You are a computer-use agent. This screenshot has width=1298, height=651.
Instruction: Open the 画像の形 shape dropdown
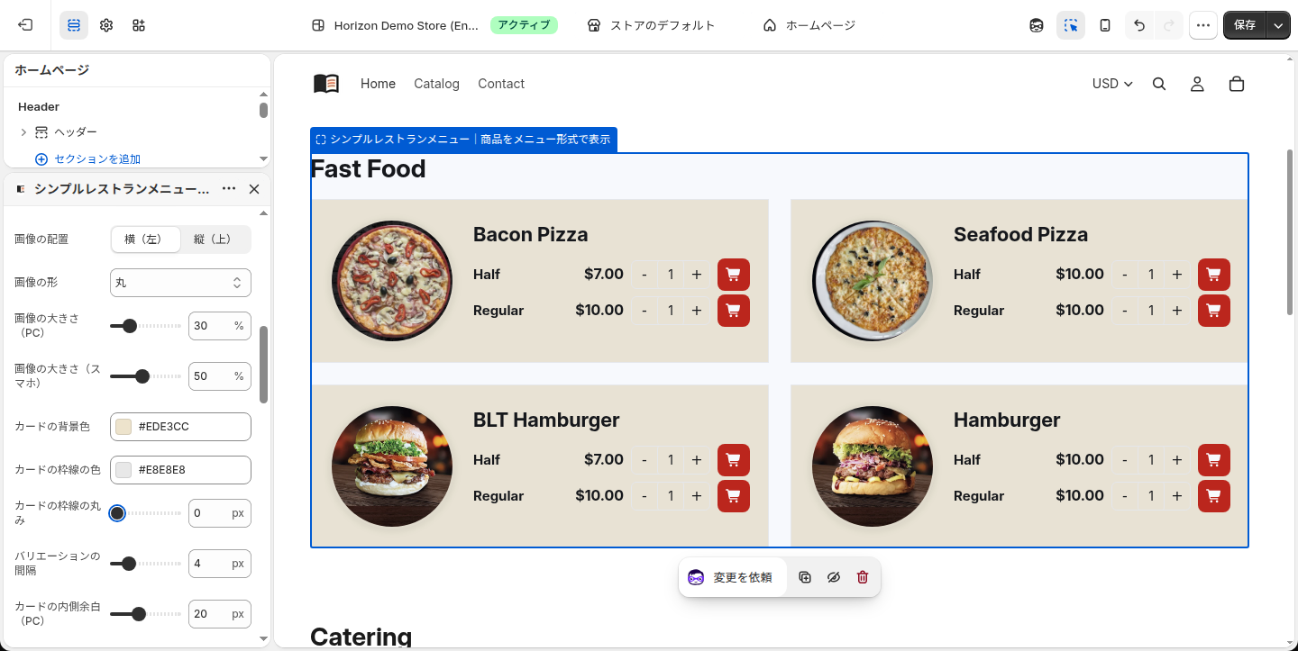[x=180, y=283]
